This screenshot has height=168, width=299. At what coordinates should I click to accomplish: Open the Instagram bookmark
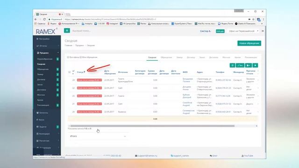click(112, 24)
